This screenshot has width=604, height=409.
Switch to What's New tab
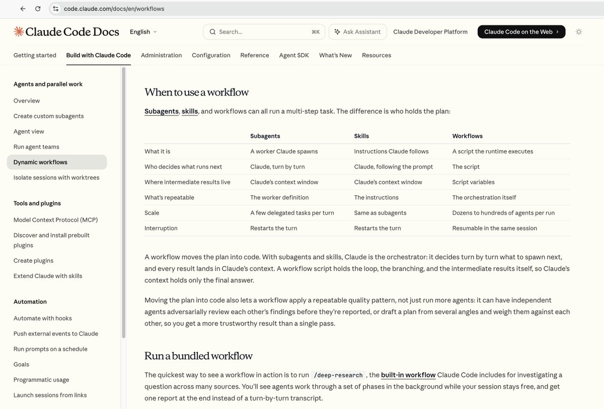coord(335,55)
